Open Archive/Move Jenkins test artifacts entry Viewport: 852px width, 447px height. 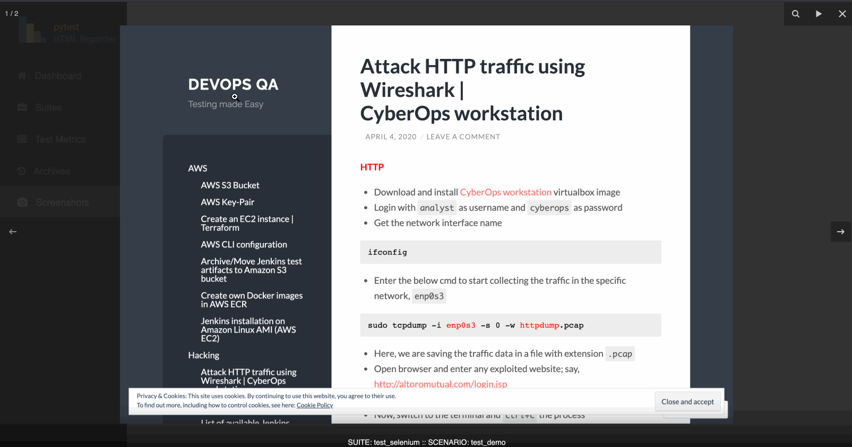(251, 270)
